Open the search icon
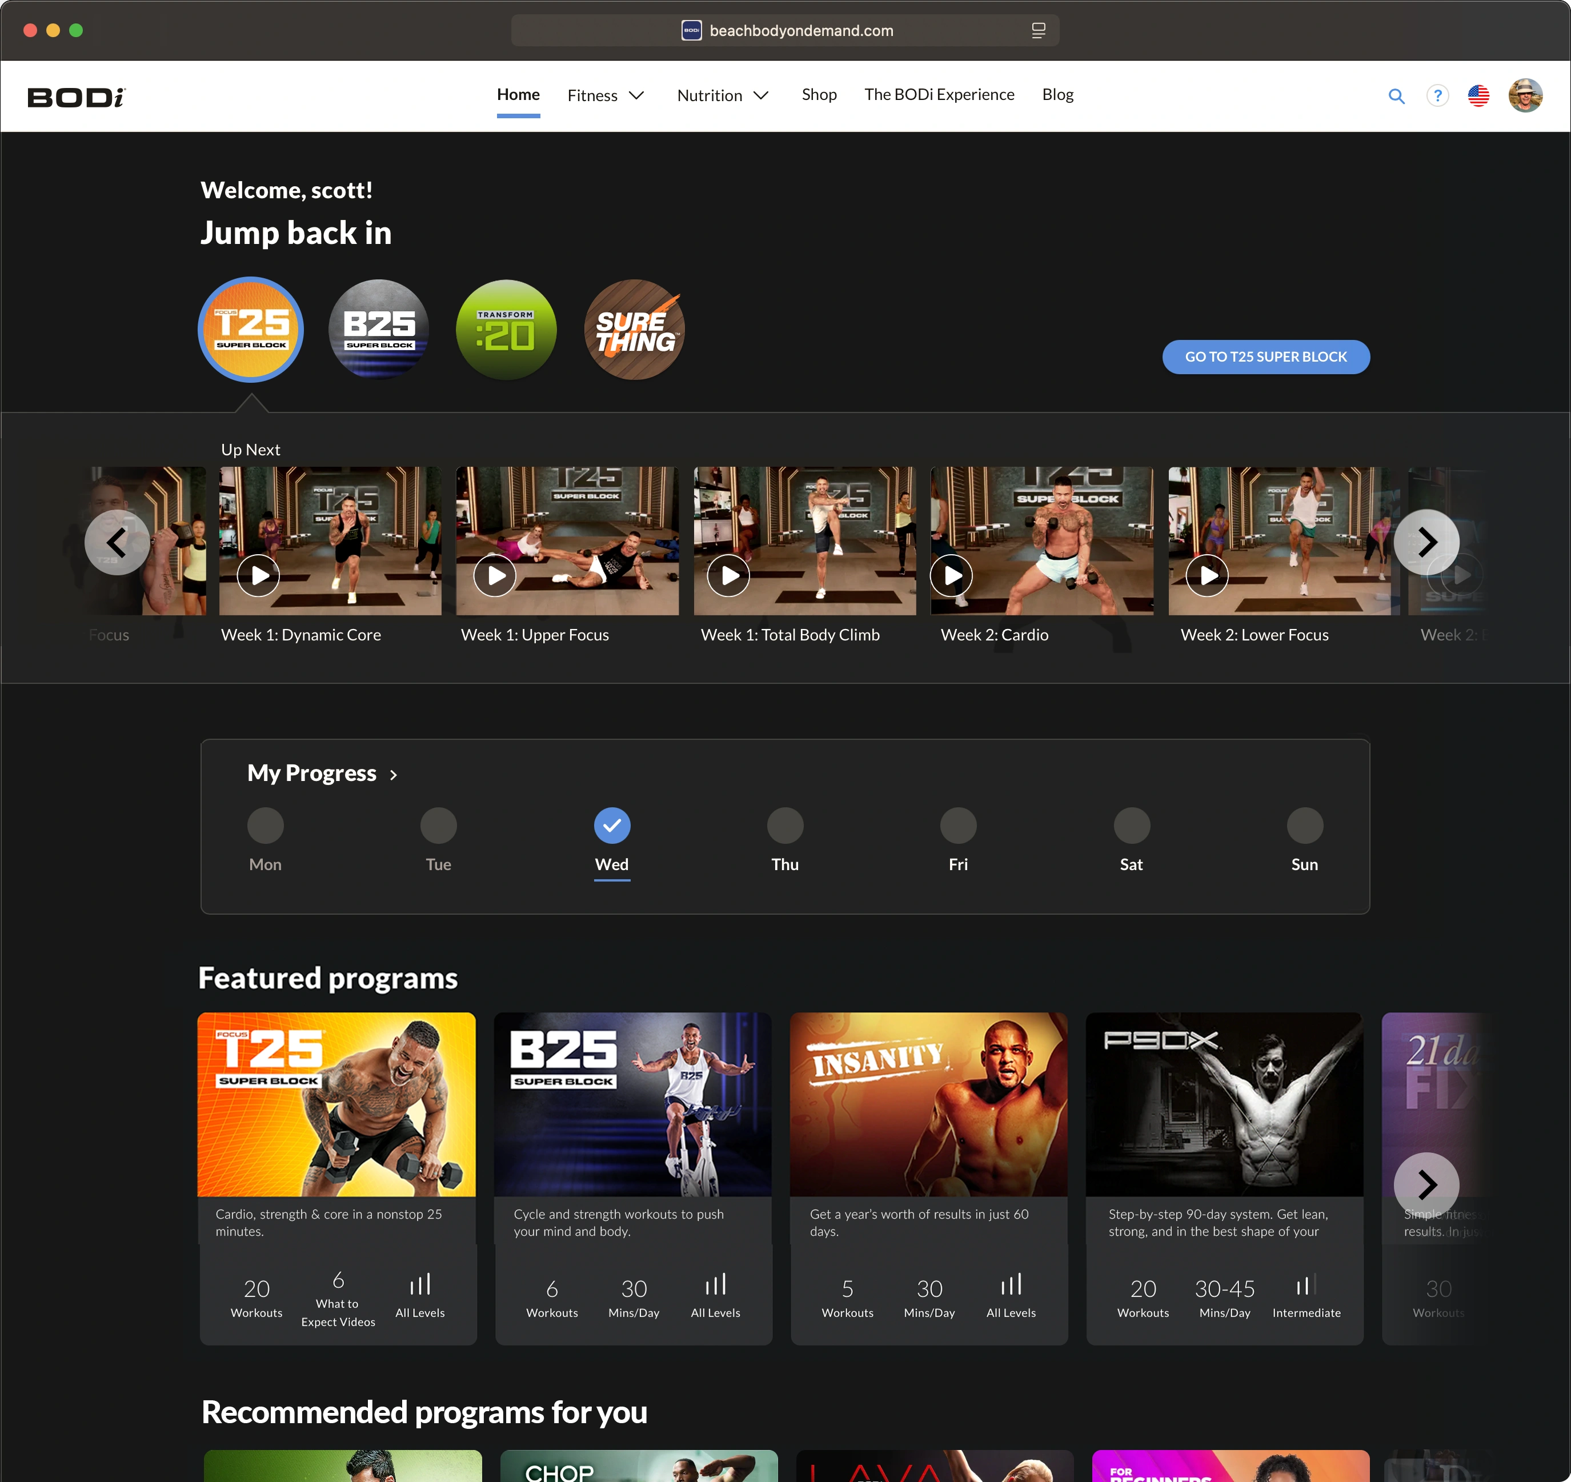Screen dimensions: 1571x1482 point(1396,95)
